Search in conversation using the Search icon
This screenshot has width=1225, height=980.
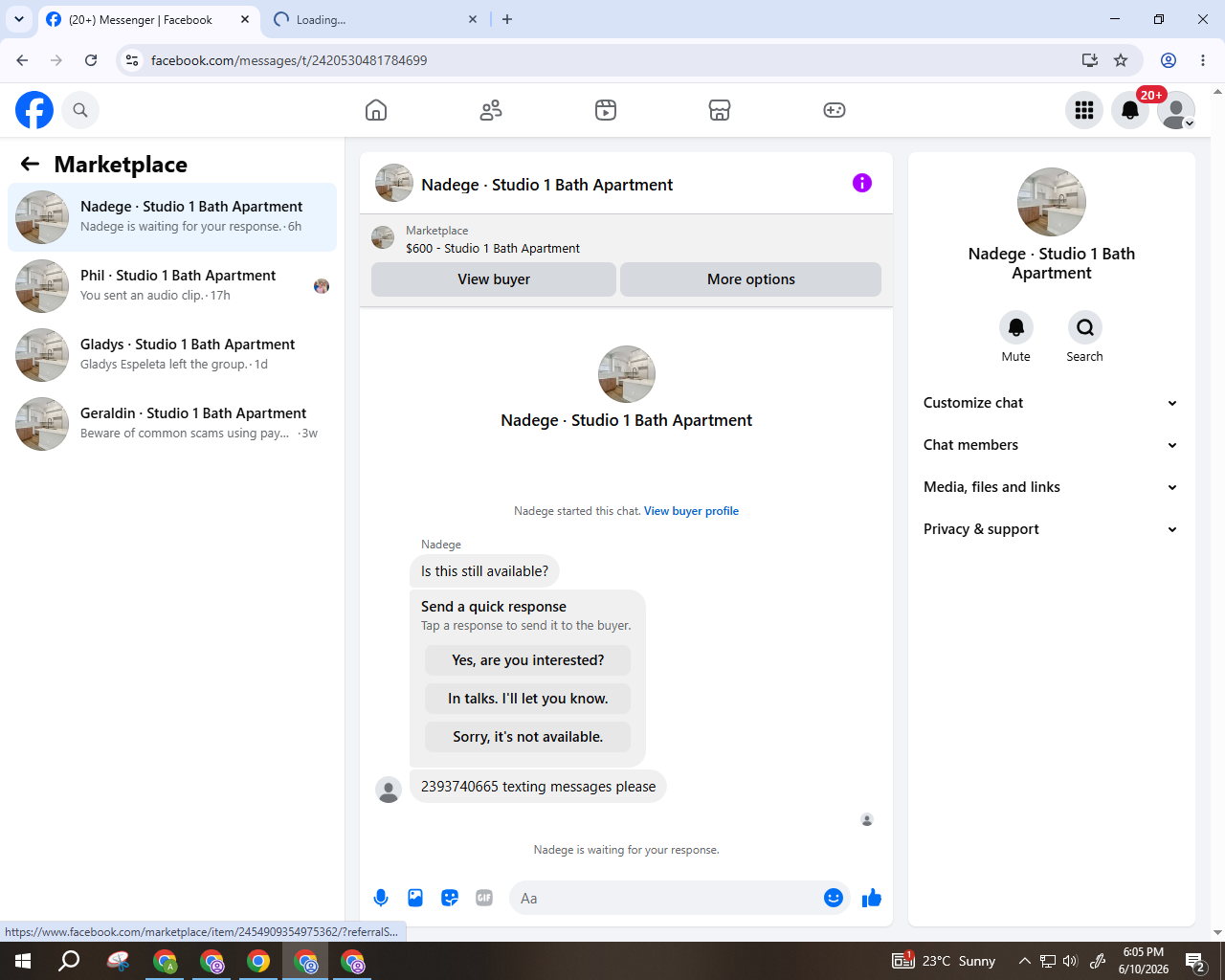(x=1085, y=327)
